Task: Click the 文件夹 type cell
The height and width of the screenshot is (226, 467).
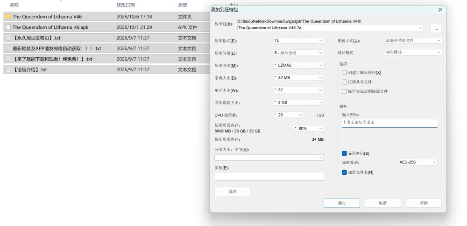Action: 184,17
